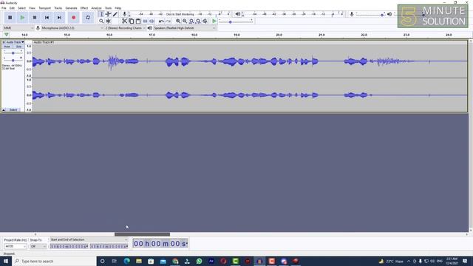Open the Speakers playback device dropdown
Viewport: 473px width, 266px height.
tap(185, 28)
